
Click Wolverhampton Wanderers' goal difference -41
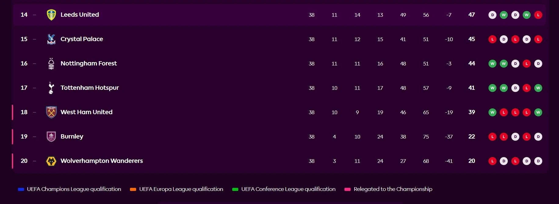point(449,161)
